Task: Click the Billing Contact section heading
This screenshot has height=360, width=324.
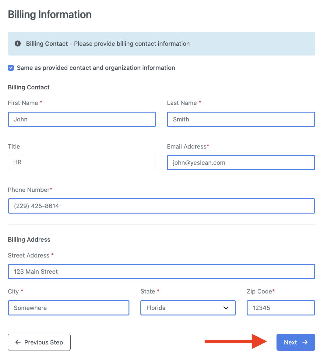Action: coord(29,87)
